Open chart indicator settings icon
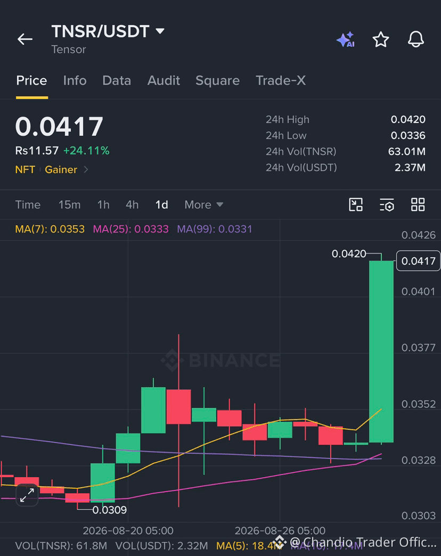Viewport: 441px width, 556px height. [387, 205]
